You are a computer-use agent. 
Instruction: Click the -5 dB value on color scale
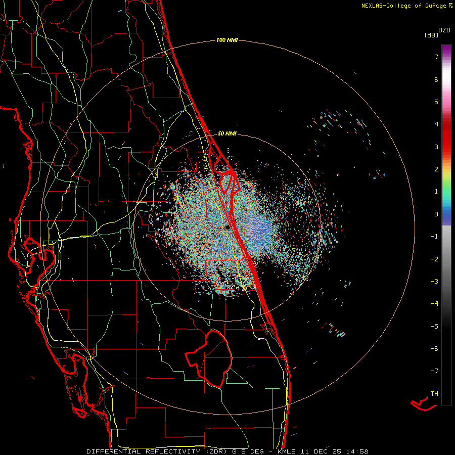tap(434, 326)
